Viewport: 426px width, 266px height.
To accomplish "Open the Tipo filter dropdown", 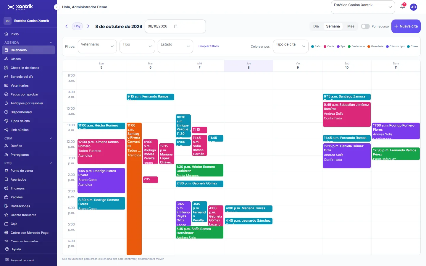I will pos(137,46).
